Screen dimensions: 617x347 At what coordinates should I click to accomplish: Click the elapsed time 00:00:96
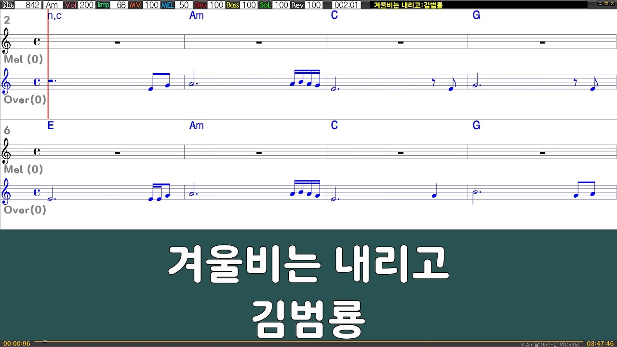point(17,344)
